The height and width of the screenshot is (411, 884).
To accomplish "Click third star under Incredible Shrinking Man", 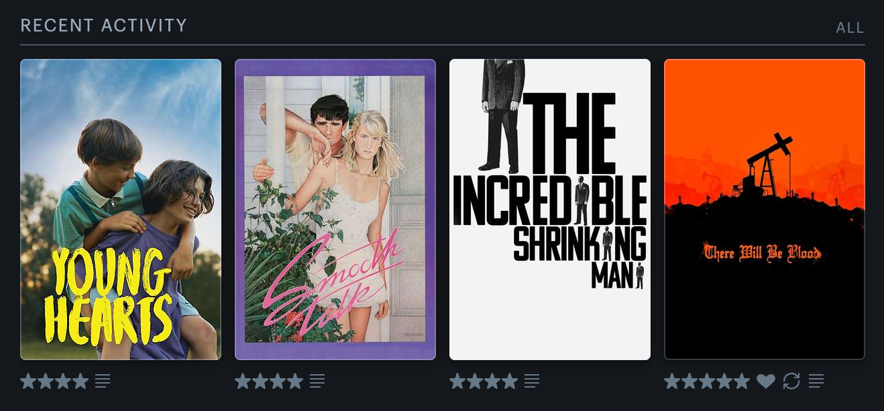I will [x=492, y=382].
